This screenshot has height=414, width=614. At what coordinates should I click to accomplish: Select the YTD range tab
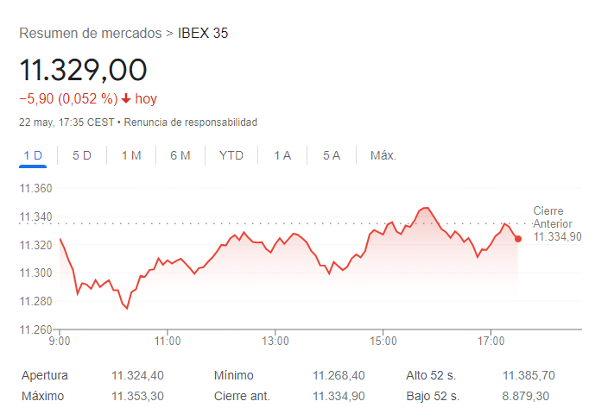[x=231, y=155]
